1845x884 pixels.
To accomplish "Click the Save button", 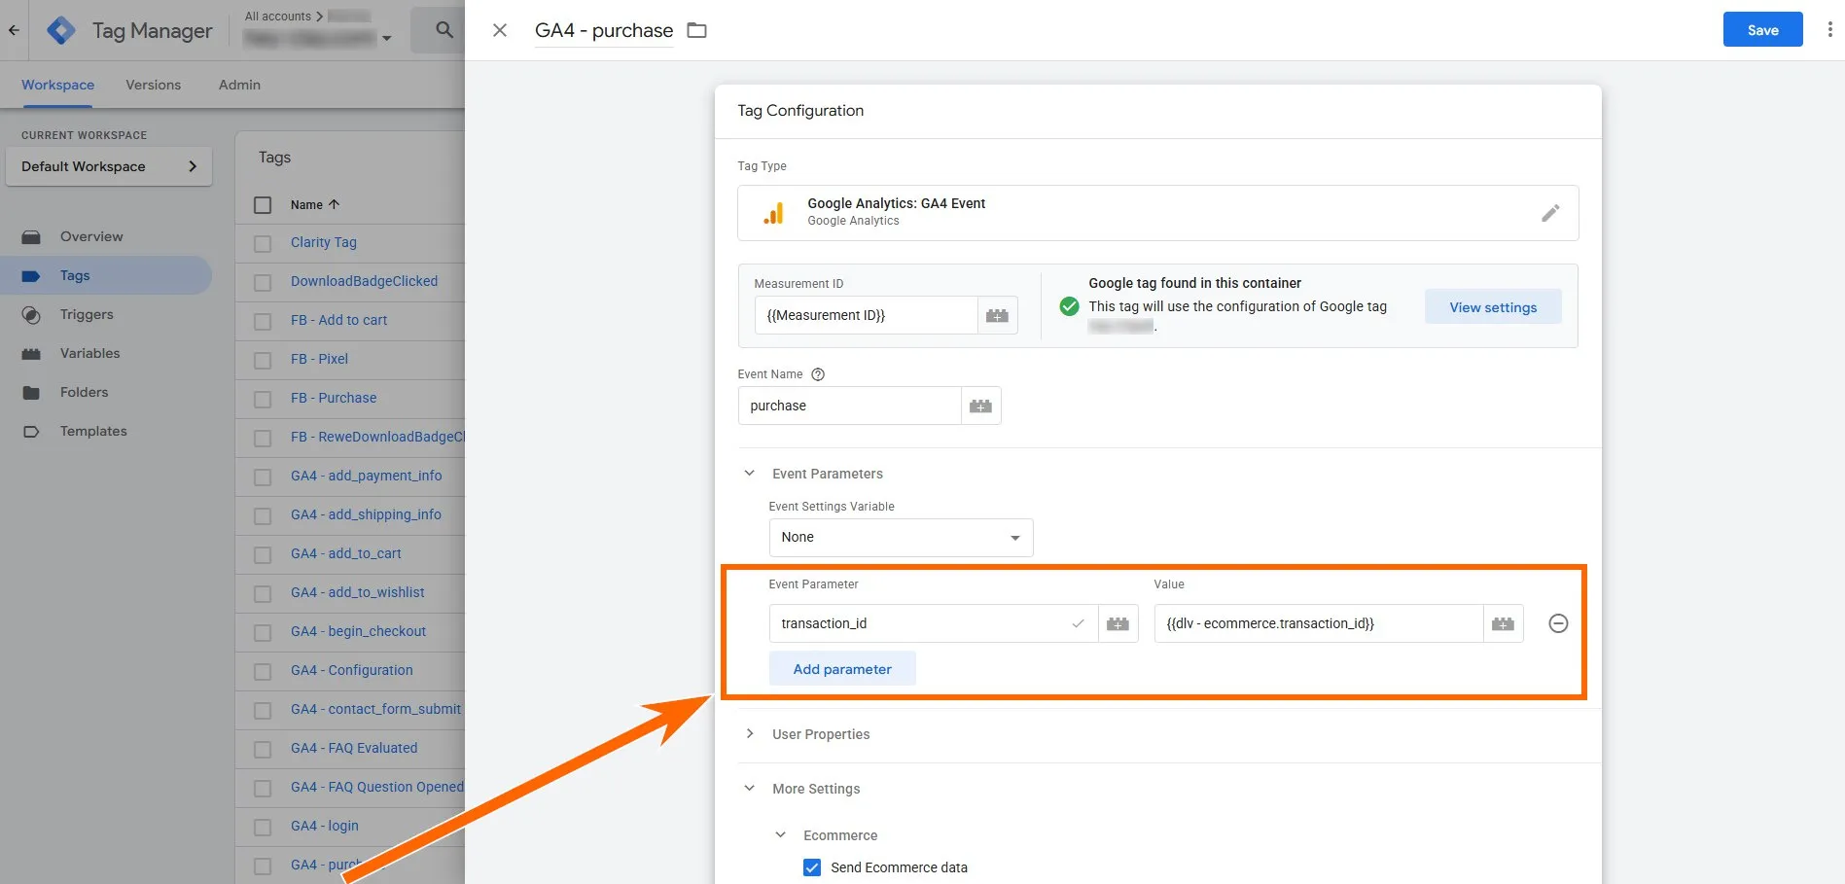I will click(1762, 30).
